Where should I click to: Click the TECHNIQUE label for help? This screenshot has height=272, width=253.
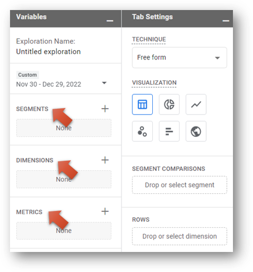[149, 40]
